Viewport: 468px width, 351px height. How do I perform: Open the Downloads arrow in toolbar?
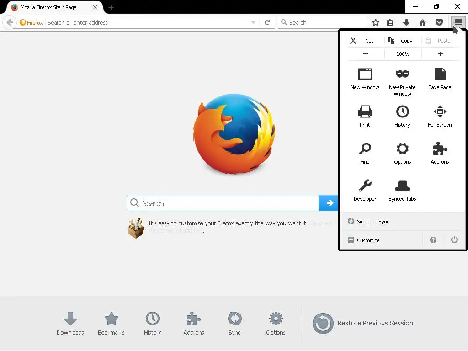(x=406, y=22)
